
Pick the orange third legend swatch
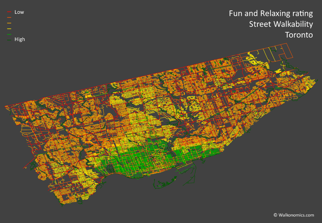(9, 23)
